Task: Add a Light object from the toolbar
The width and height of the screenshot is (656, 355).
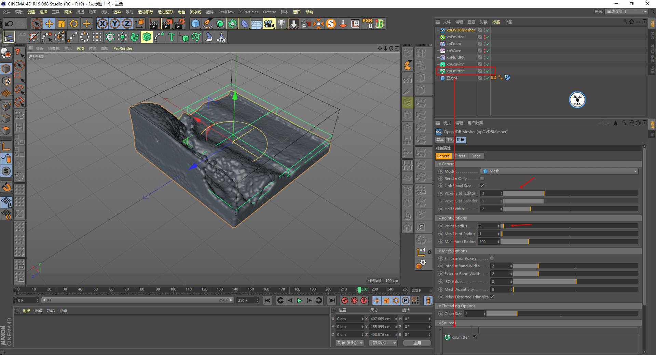Action: click(x=281, y=24)
